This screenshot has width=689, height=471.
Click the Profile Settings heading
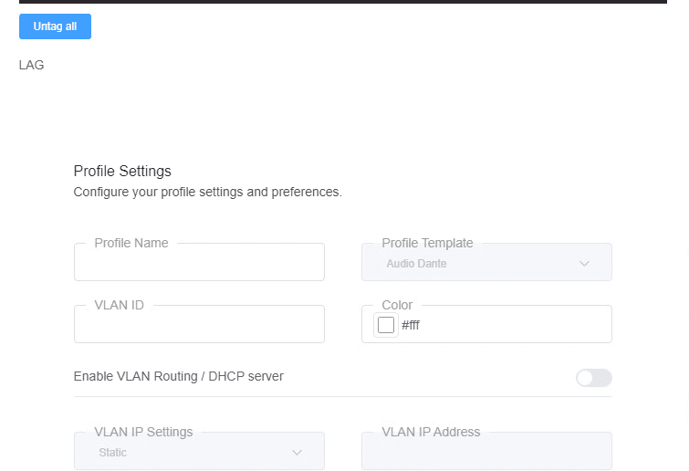point(122,171)
